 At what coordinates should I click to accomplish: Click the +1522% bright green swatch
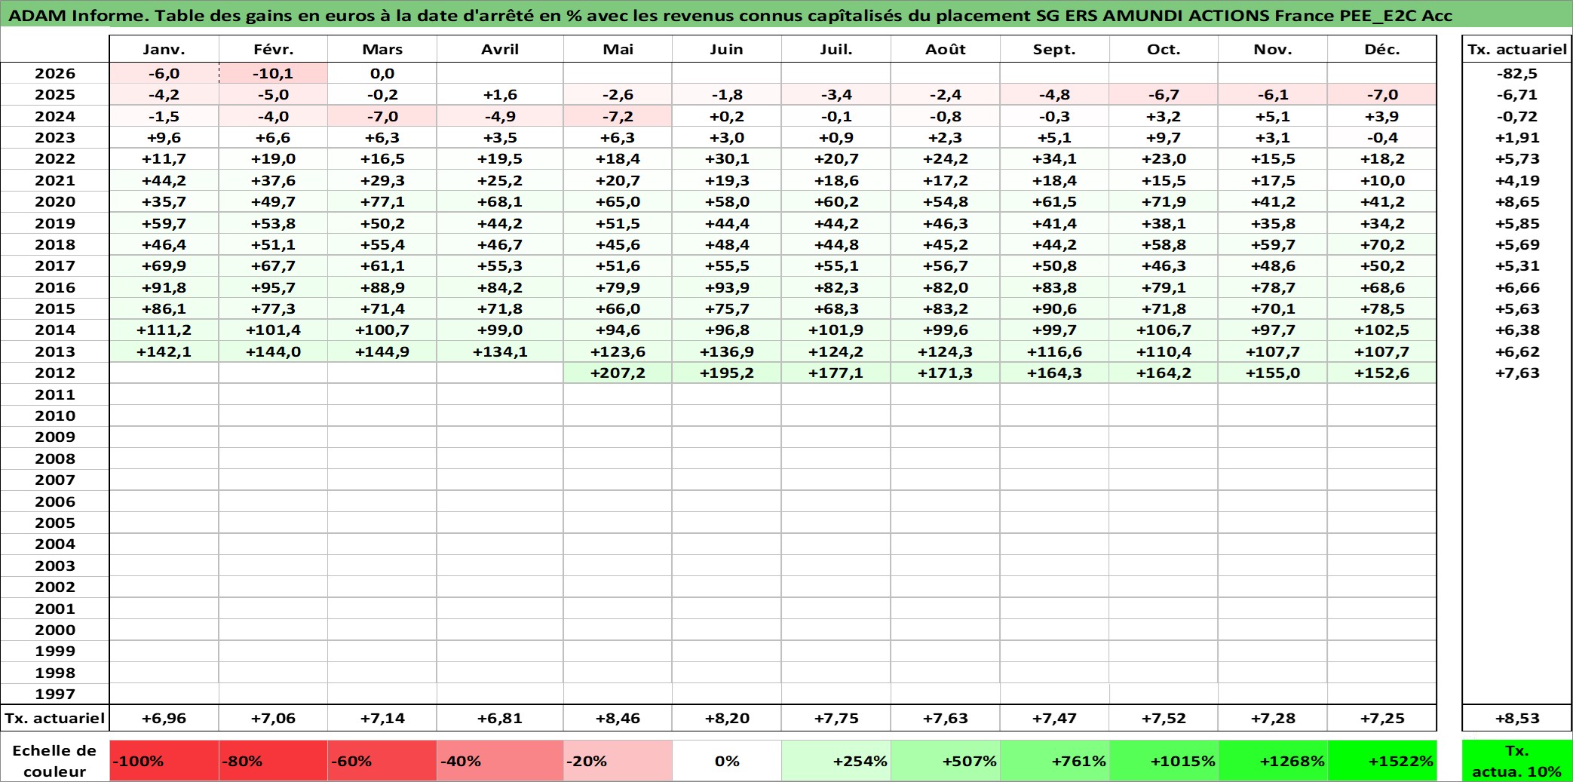click(x=1382, y=761)
